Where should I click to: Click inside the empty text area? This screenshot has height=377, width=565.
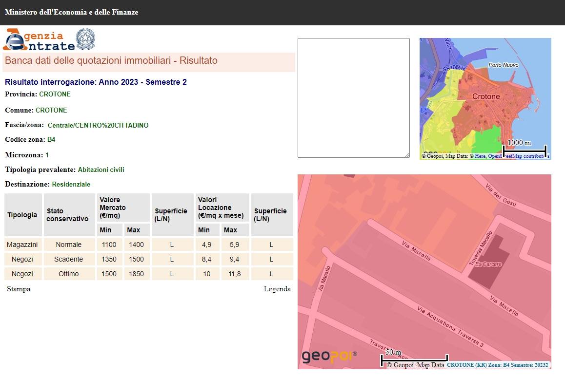tap(353, 97)
